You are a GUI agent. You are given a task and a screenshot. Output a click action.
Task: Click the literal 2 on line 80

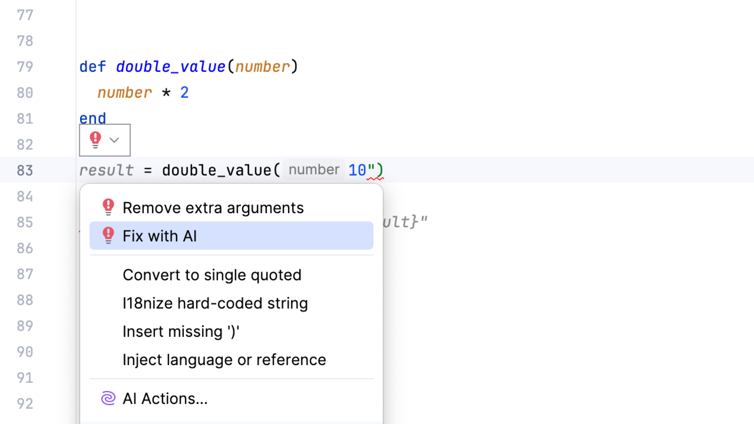(x=184, y=93)
